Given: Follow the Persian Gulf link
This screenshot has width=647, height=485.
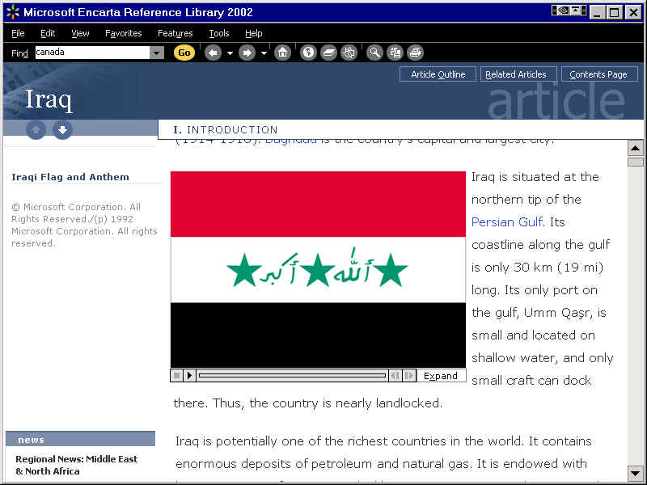Looking at the screenshot, I should pyautogui.click(x=506, y=221).
